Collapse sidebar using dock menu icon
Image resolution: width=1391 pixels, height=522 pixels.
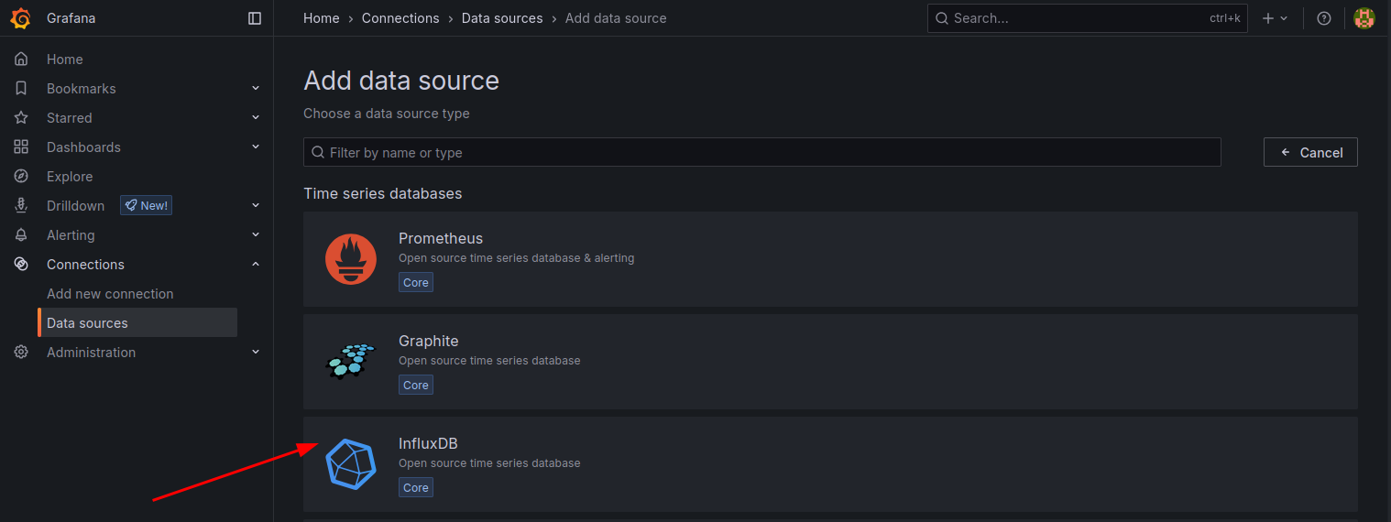255,18
